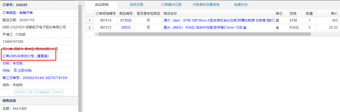The image size is (340, 112).
Task: Click the spec cell K35红
Action: tap(295, 27)
